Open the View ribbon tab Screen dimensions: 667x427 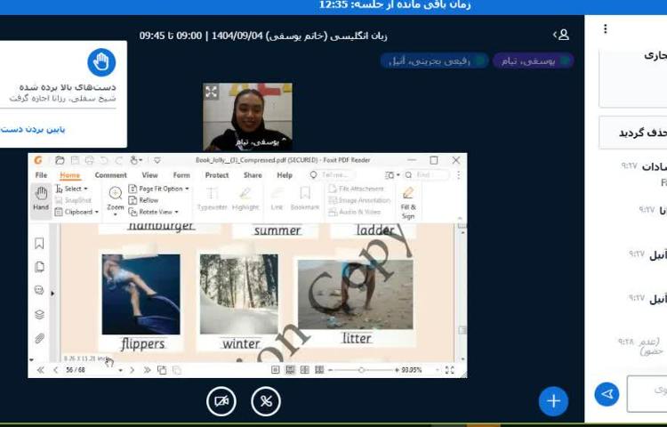click(149, 175)
